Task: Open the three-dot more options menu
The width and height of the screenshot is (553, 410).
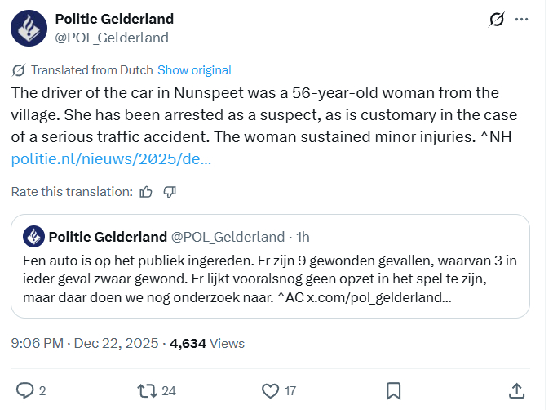Action: click(x=528, y=20)
